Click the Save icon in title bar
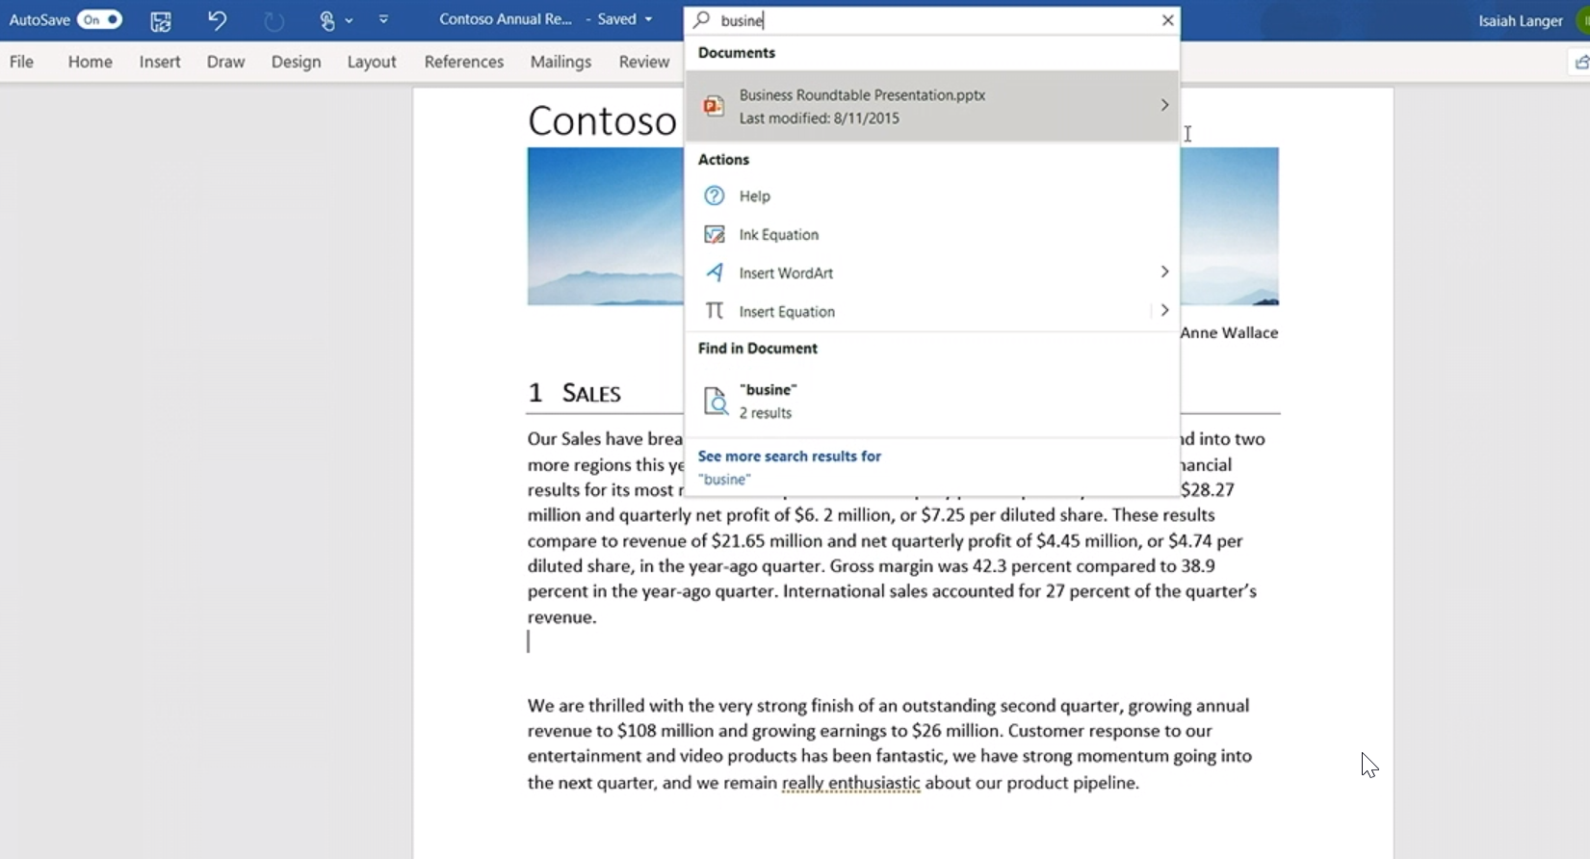Viewport: 1590px width, 859px height. [x=161, y=20]
